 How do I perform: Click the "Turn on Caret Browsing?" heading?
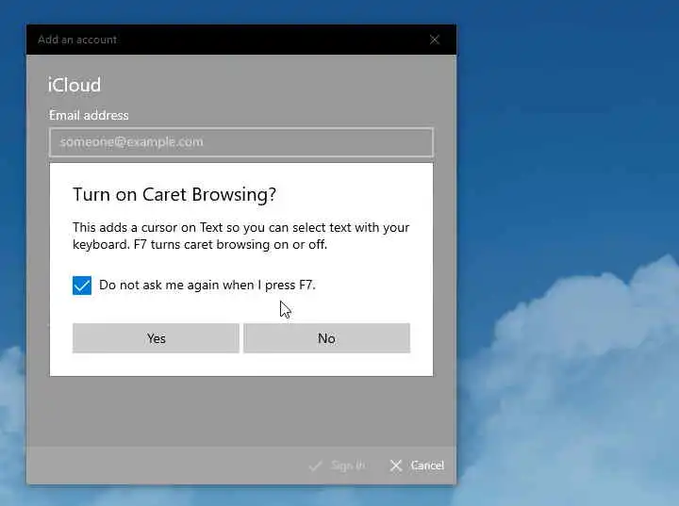(x=174, y=194)
